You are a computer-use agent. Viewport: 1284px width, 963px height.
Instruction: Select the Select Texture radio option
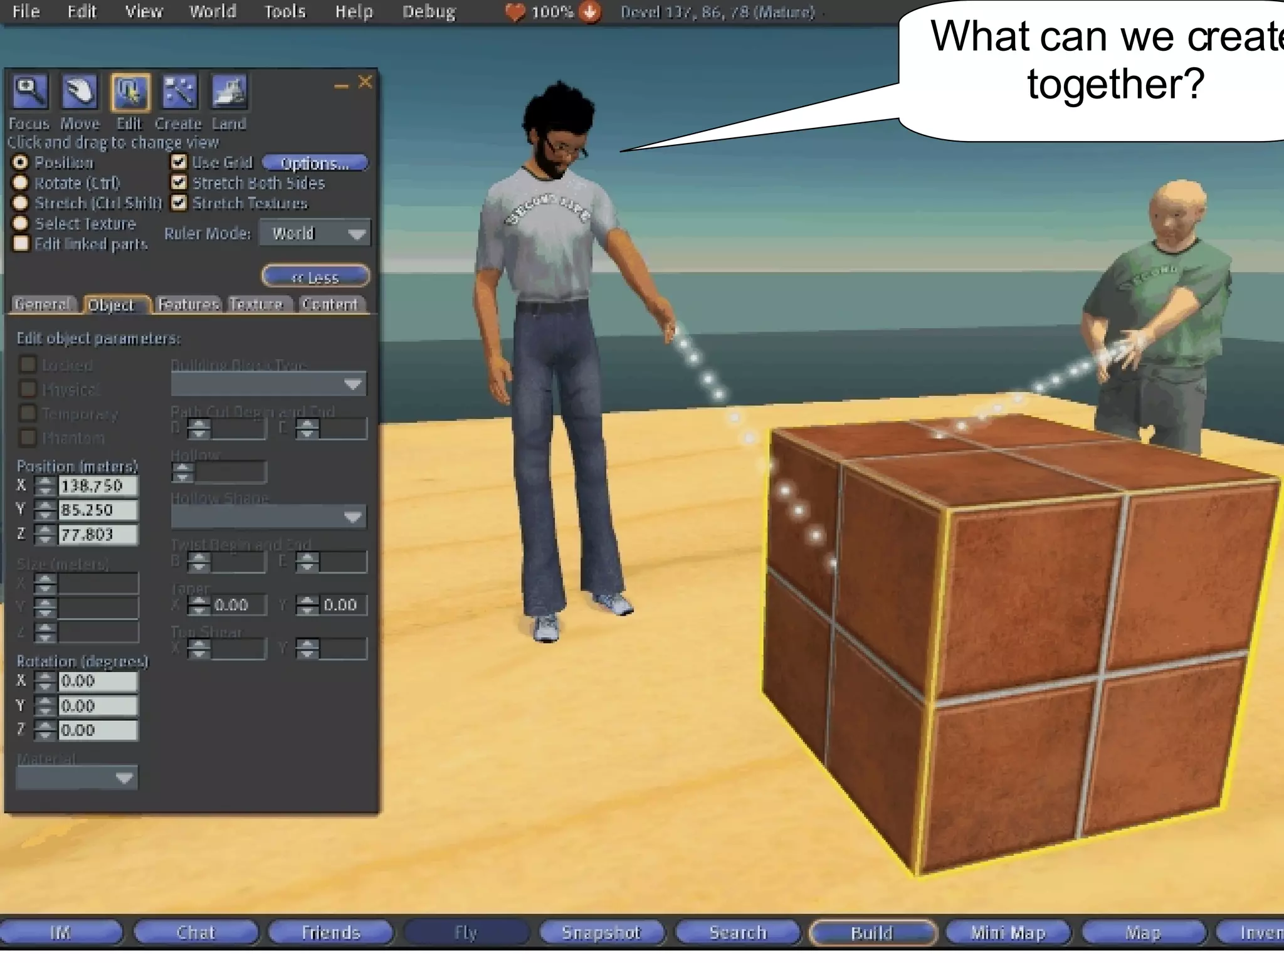(x=21, y=223)
